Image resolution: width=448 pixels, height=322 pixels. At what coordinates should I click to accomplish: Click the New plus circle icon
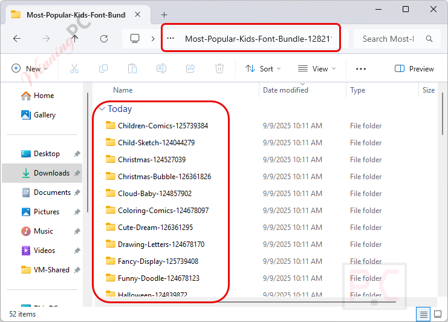tap(16, 68)
